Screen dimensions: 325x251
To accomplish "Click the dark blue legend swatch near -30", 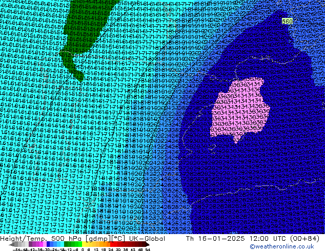I will [48, 244].
